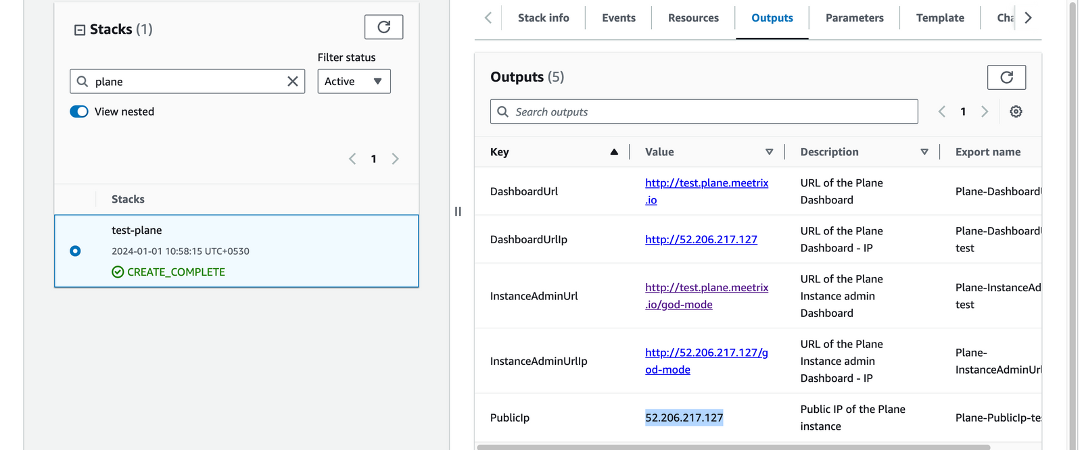This screenshot has height=450, width=1082.
Task: Open the Parameters tab
Action: 854,18
